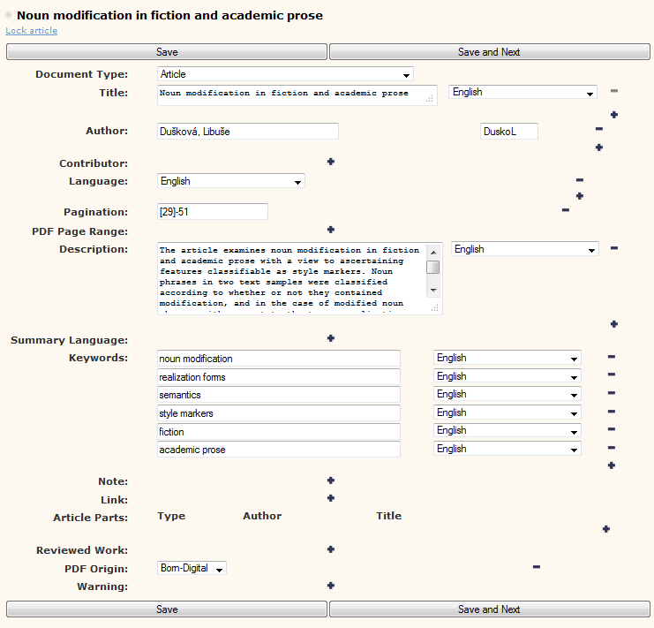The image size is (654, 628).
Task: Add a Summary Language with plus icon
Action: (331, 338)
